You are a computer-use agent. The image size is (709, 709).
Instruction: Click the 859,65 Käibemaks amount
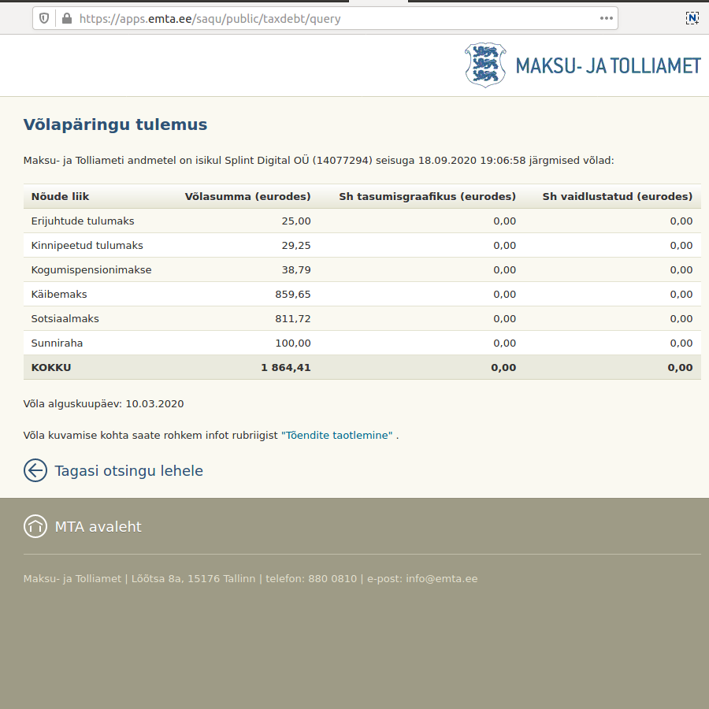[x=293, y=295]
